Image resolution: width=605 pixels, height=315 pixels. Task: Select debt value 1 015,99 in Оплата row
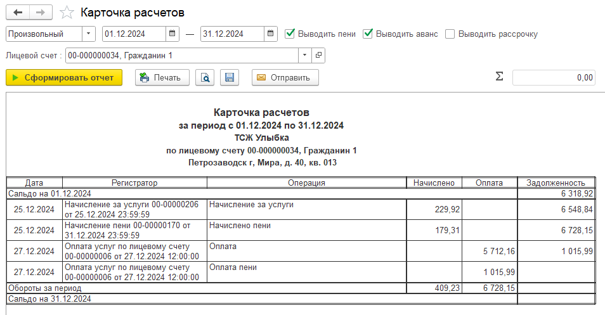click(x=556, y=251)
